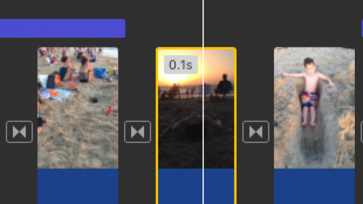Select the partial purple title bar at the right edge
This screenshot has width=363, height=204.
click(362, 28)
